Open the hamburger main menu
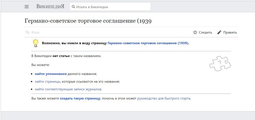 pyautogui.click(x=27, y=7)
